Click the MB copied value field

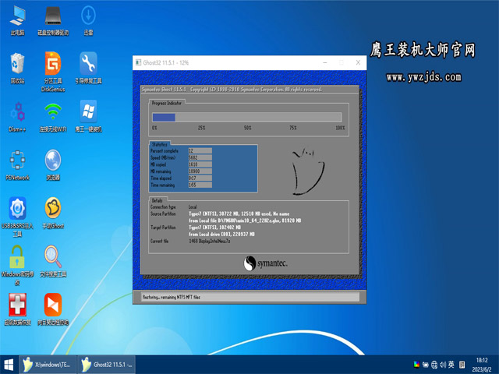pyautogui.click(x=200, y=164)
